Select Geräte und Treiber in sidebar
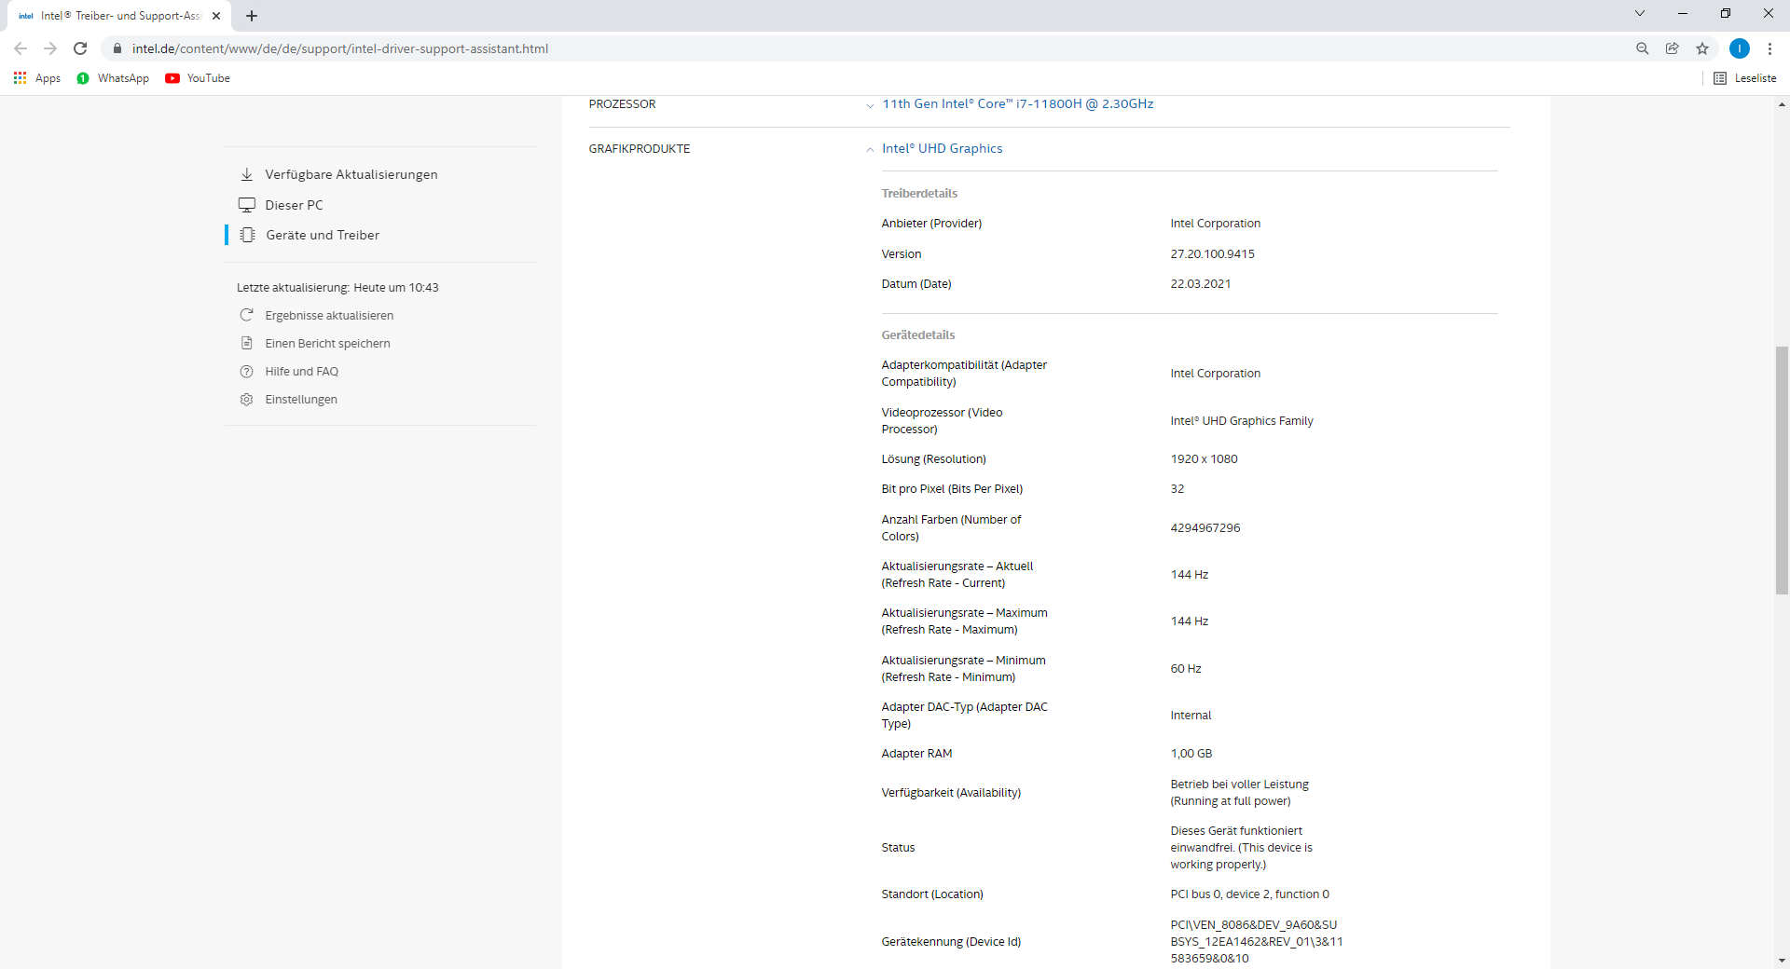The height and width of the screenshot is (969, 1790). [323, 235]
